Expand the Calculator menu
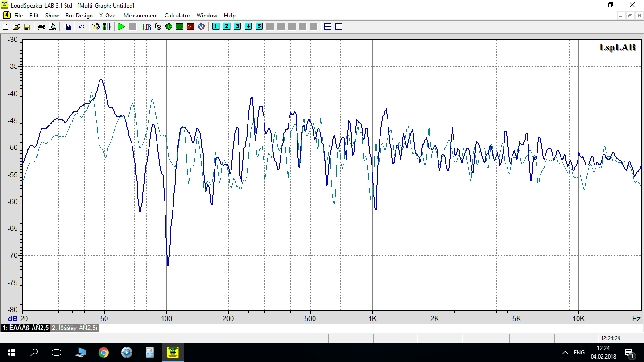 click(x=177, y=16)
